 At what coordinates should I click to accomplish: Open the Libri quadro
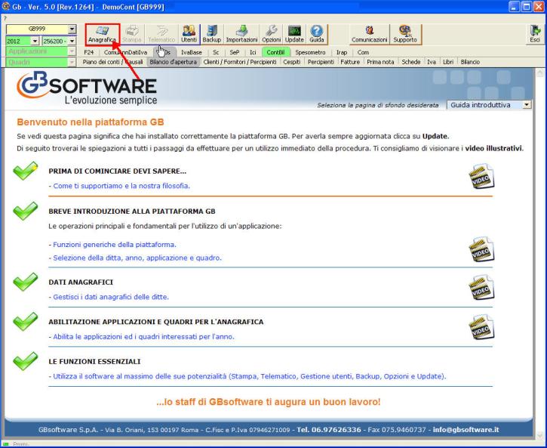[x=448, y=62]
